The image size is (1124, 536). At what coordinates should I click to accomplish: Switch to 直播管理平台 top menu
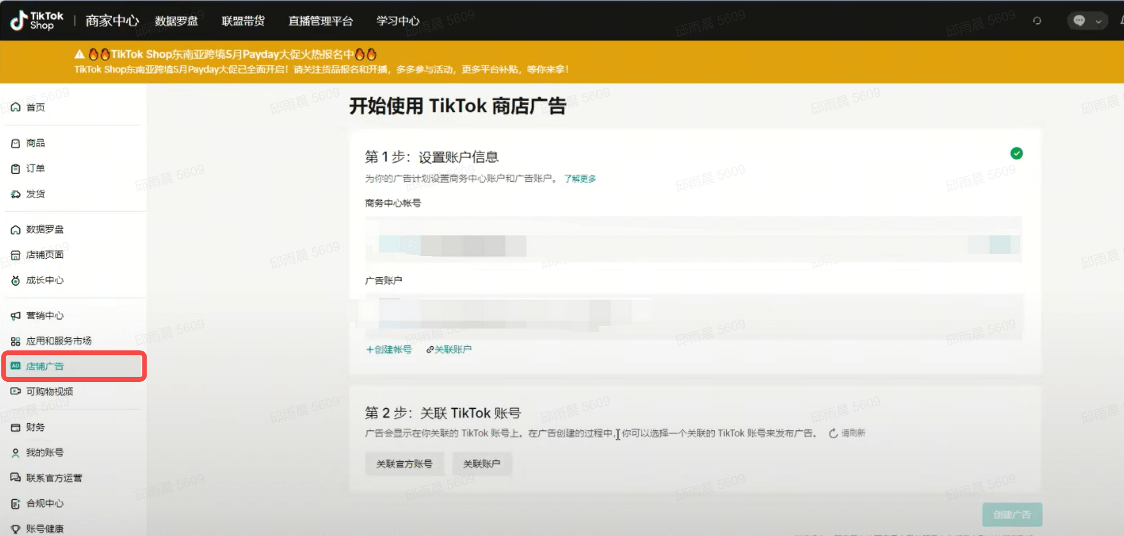(x=320, y=21)
